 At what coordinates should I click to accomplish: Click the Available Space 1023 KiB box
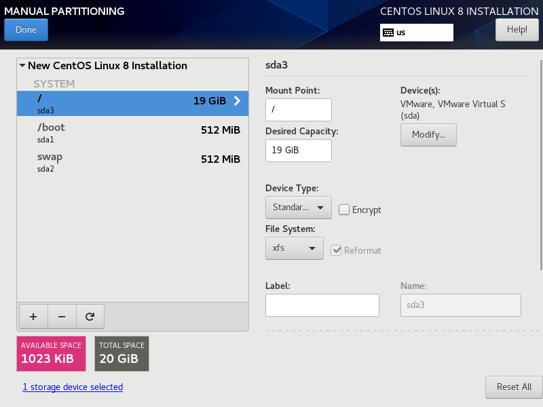(x=52, y=353)
